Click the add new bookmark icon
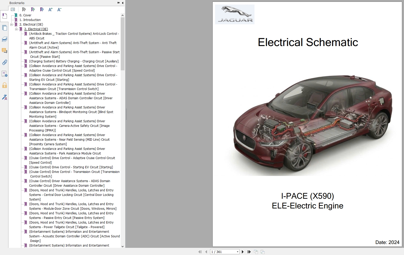The image size is (404, 255). coord(33,9)
